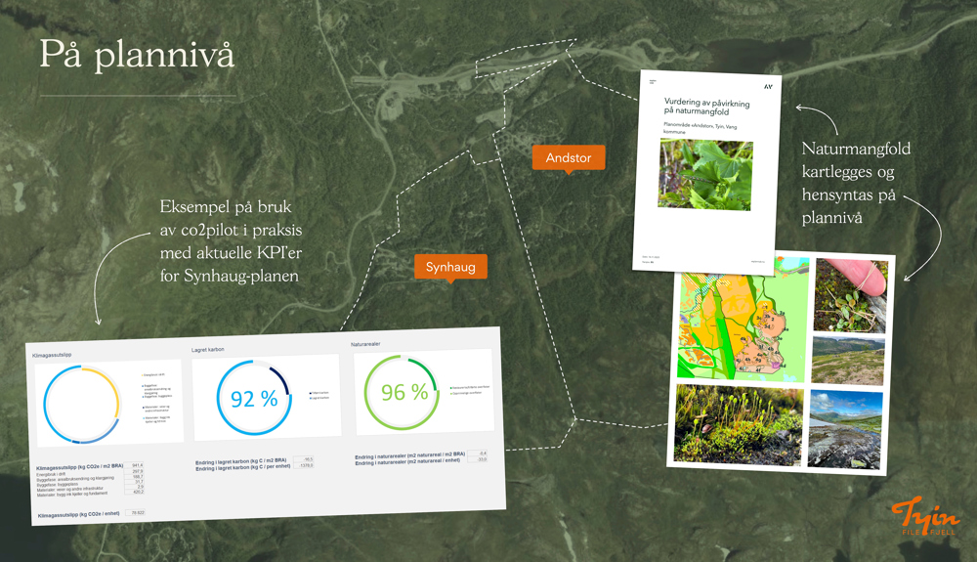Open the blue sky mountain landscape photo
This screenshot has height=562, width=977.
point(846,427)
